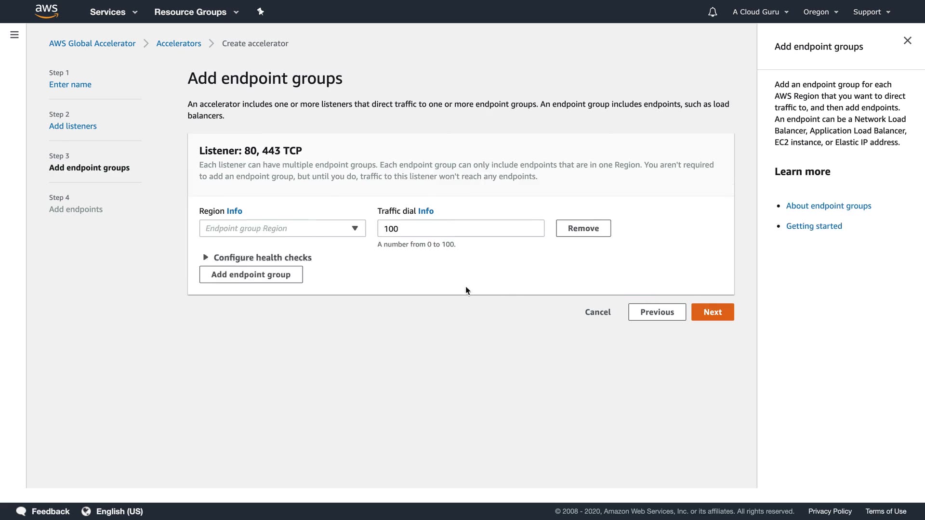Click the orange Next button
The image size is (925, 520).
coord(712,312)
